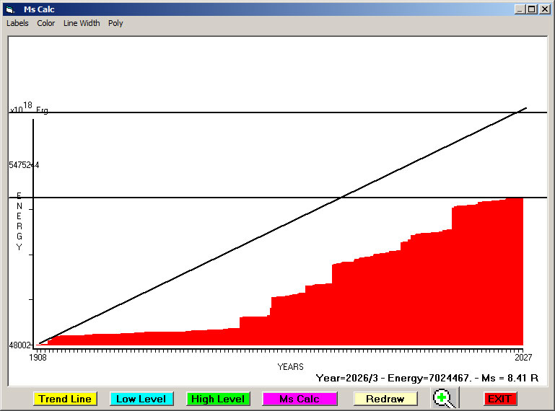Click the Ms Calc title bar app icon

pyautogui.click(x=9, y=9)
